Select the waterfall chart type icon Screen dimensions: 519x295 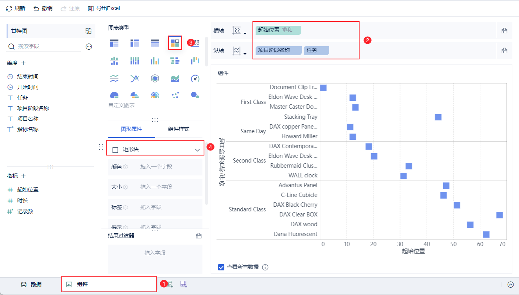195,61
